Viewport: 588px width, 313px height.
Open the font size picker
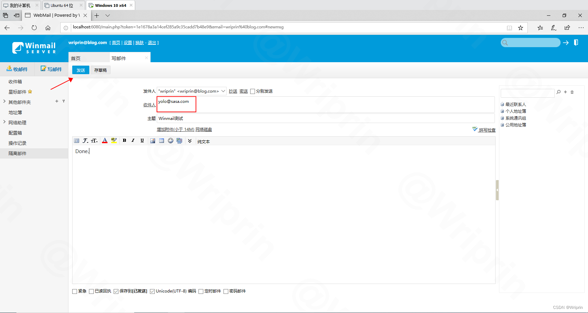tap(94, 141)
